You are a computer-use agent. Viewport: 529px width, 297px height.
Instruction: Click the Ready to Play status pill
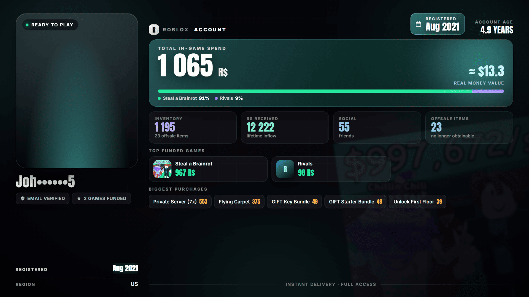[50, 25]
